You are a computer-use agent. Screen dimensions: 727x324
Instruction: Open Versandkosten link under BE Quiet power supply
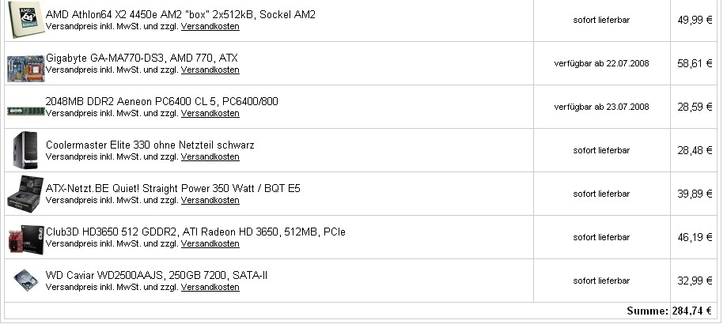tap(210, 201)
